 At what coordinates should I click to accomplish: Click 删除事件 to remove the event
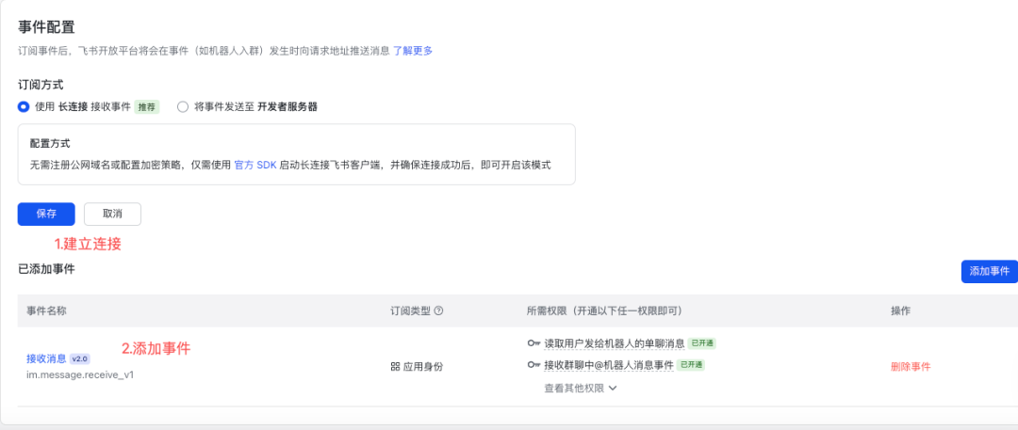click(x=911, y=366)
